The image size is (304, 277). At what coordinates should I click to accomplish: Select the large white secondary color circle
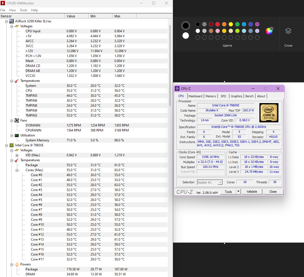pos(185,36)
